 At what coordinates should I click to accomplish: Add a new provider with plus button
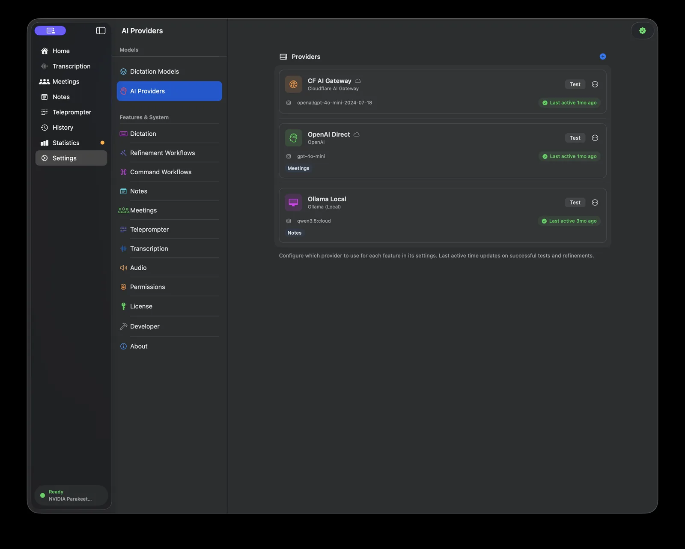coord(603,57)
